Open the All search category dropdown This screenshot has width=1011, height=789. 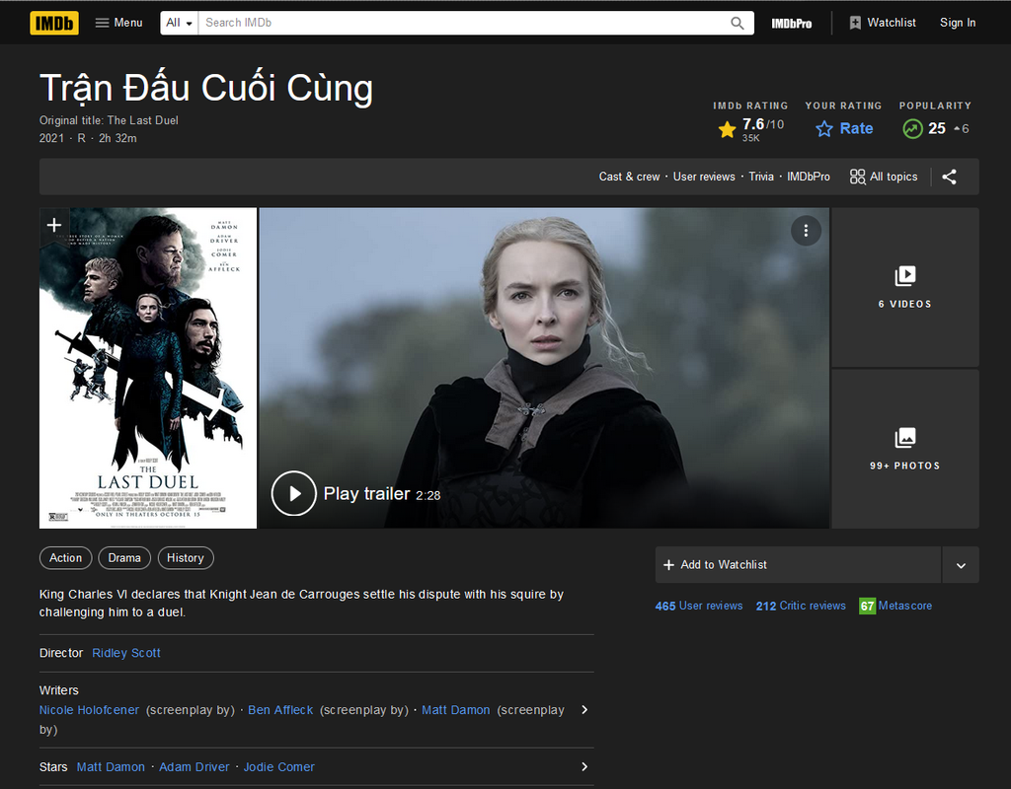coord(180,23)
